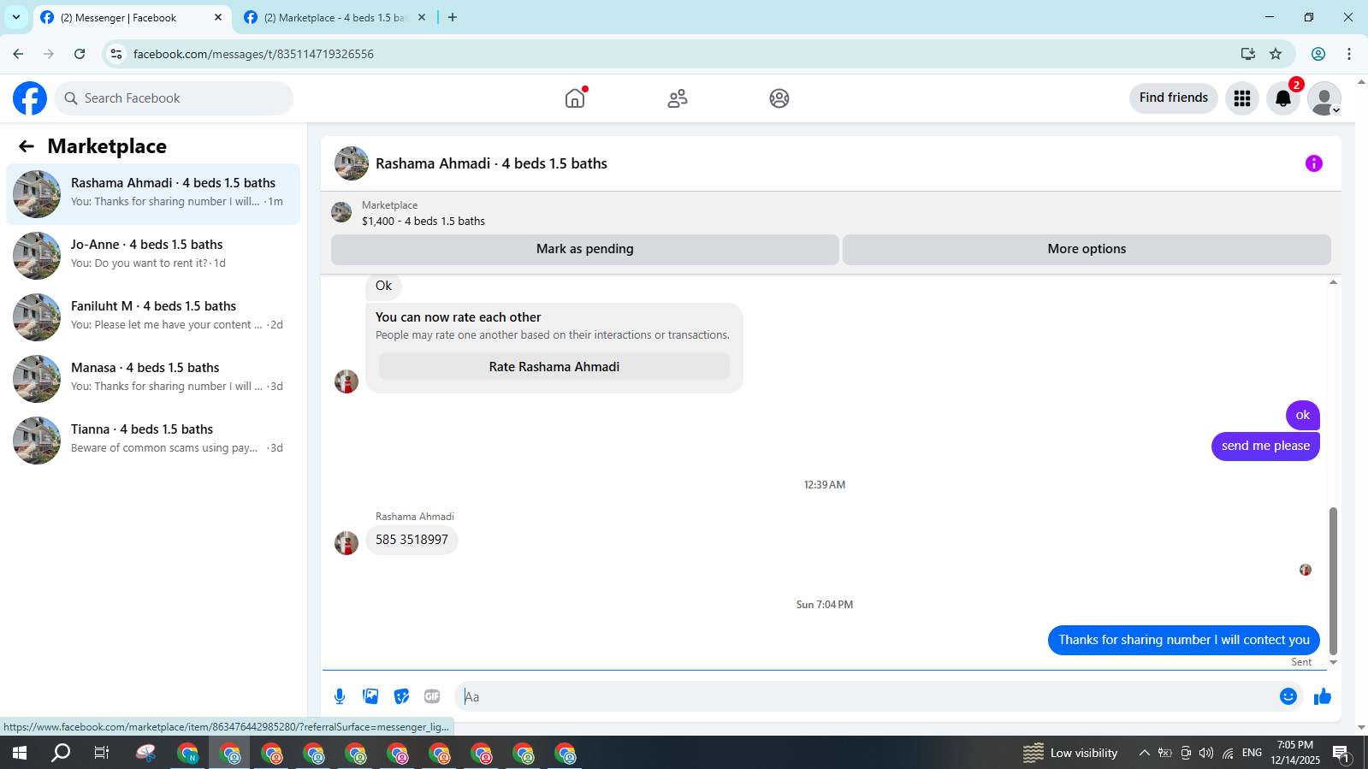Viewport: 1368px width, 769px height.
Task: Open the Facebook menu grid icon
Action: click(1242, 98)
